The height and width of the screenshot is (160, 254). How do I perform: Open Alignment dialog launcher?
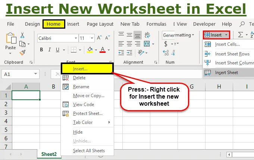point(156,63)
